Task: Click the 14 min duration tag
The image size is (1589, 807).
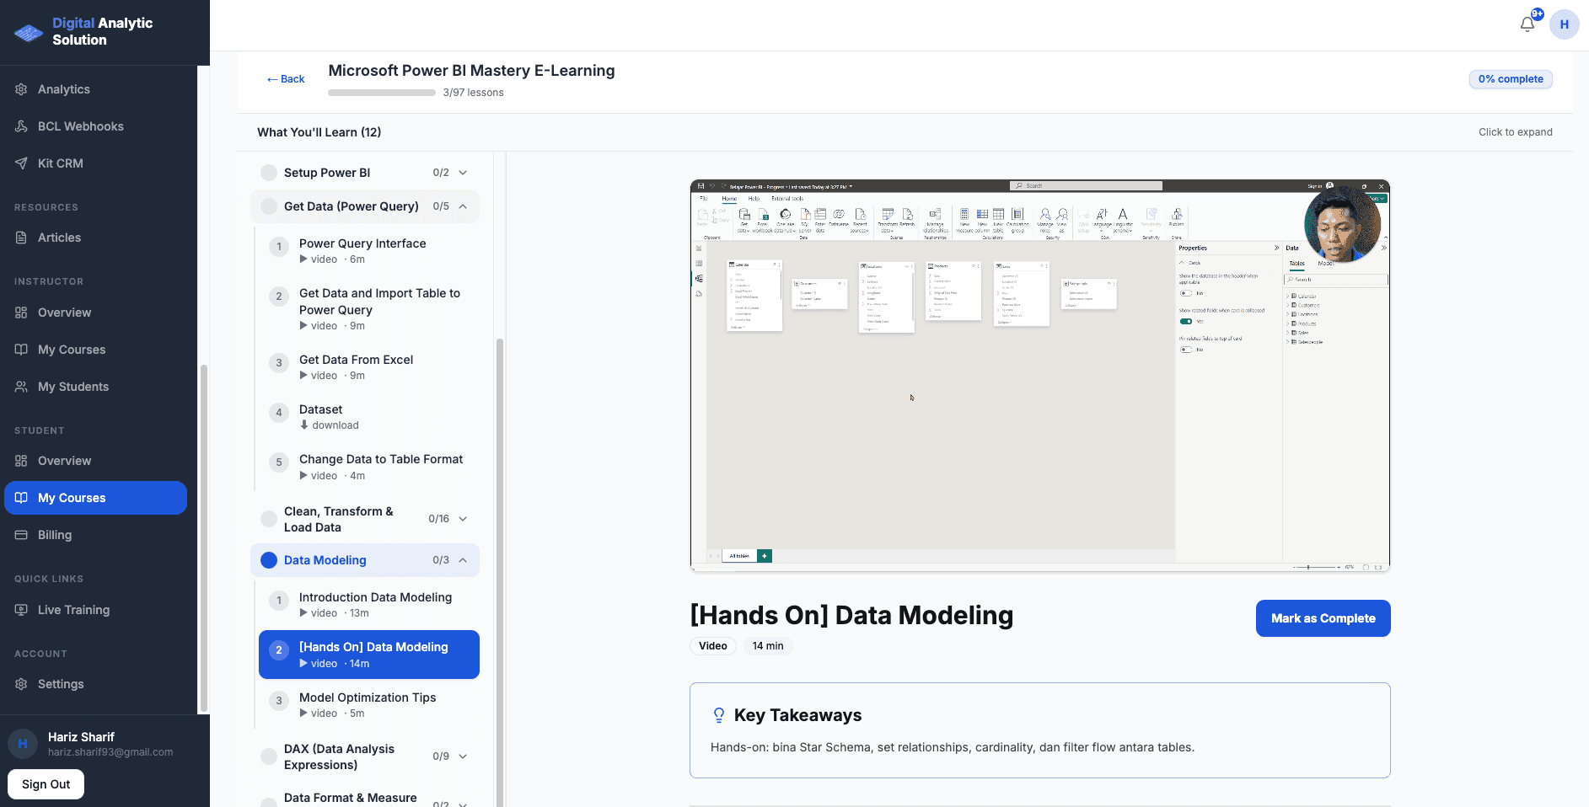Action: (768, 646)
